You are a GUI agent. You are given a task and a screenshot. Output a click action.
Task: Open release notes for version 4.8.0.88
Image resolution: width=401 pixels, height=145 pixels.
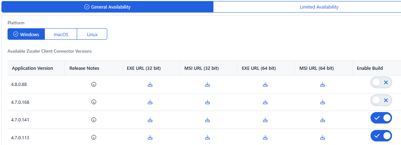point(94,84)
